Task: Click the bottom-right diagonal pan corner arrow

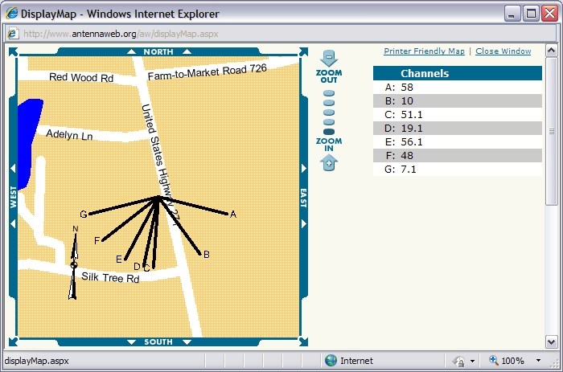Action: pos(303,341)
